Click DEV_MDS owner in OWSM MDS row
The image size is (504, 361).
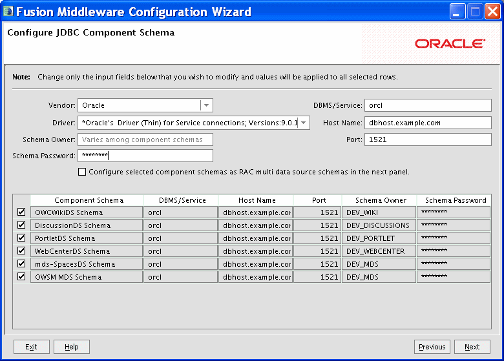point(379,276)
